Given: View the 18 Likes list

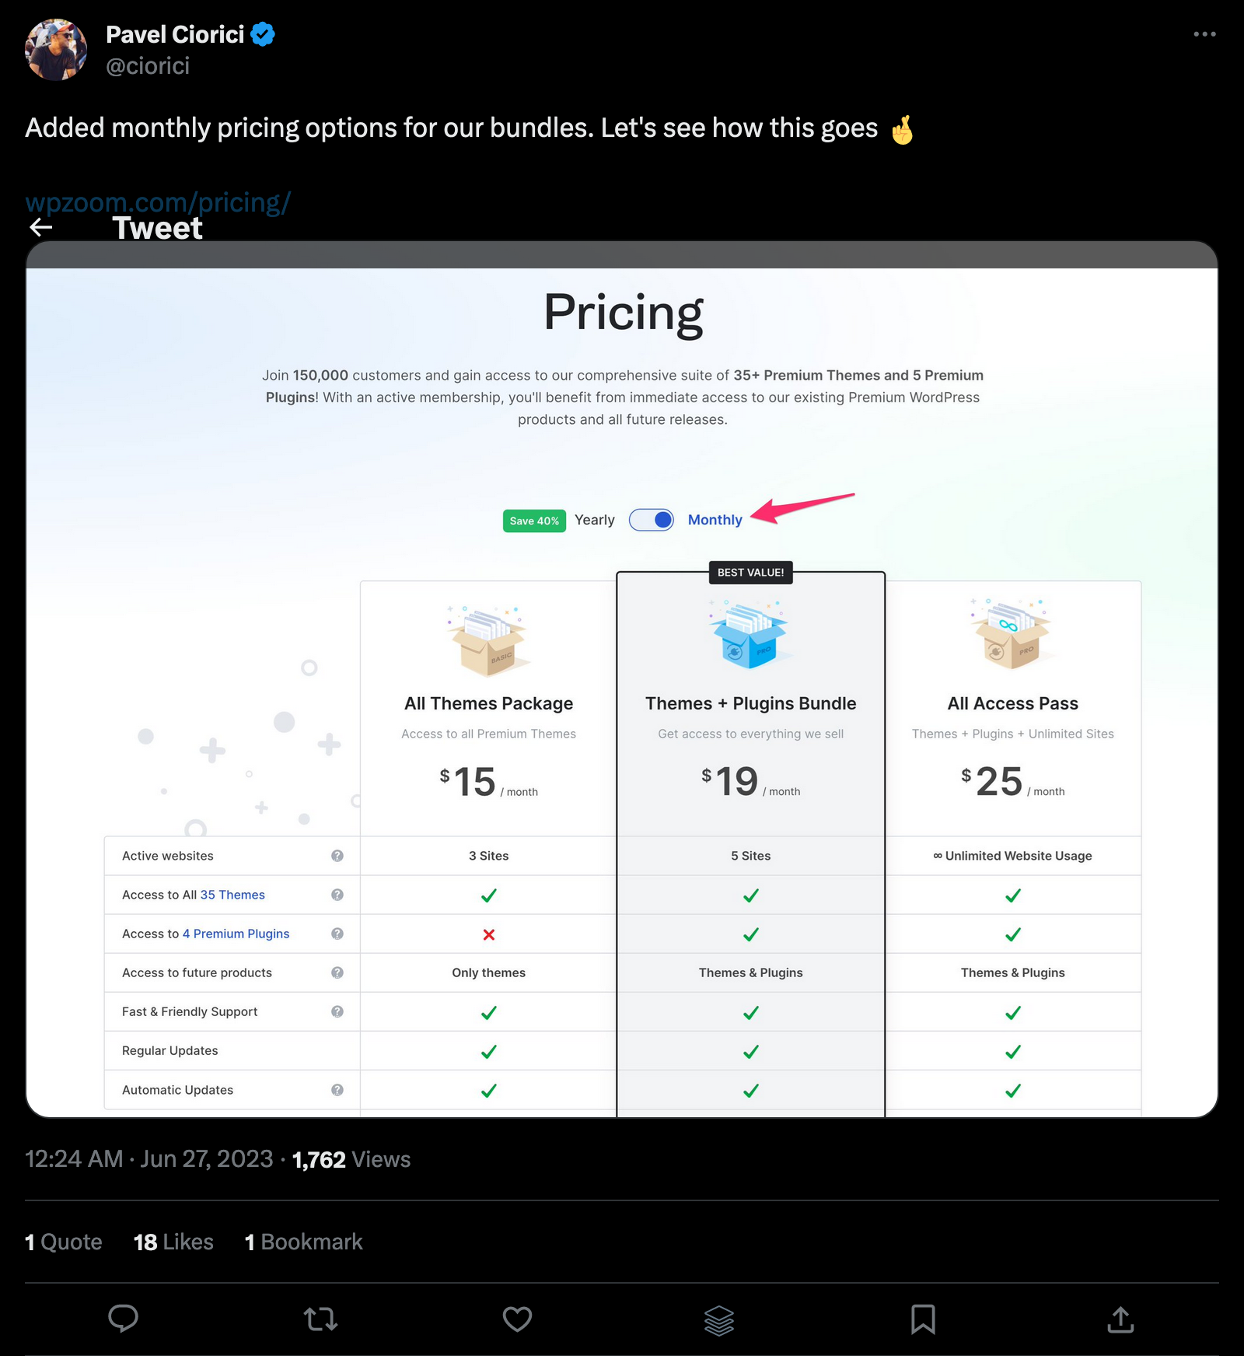Looking at the screenshot, I should coord(173,1242).
